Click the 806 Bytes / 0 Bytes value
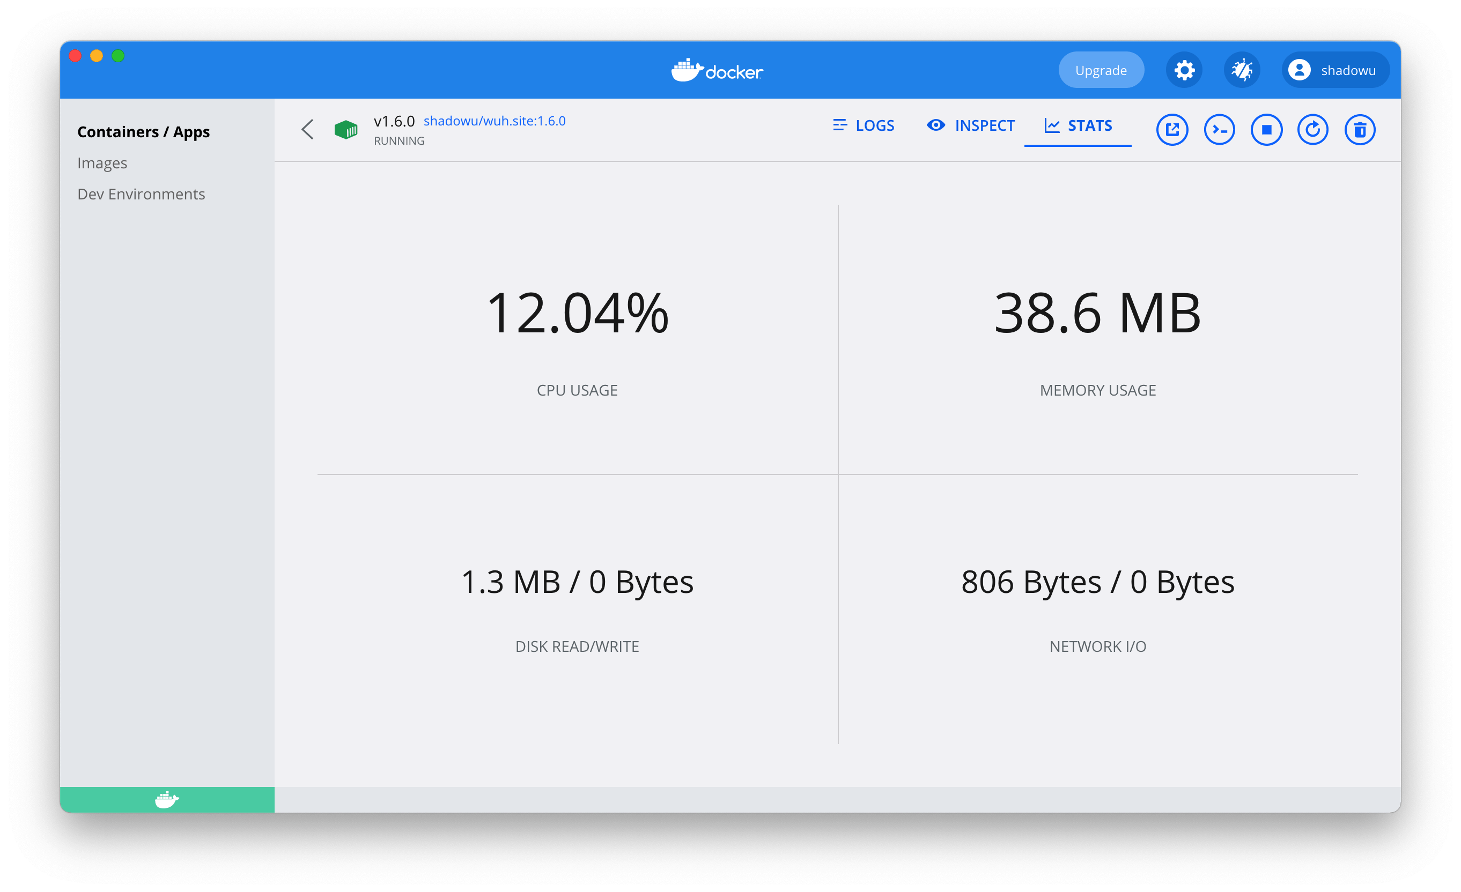This screenshot has width=1461, height=892. pyautogui.click(x=1097, y=582)
